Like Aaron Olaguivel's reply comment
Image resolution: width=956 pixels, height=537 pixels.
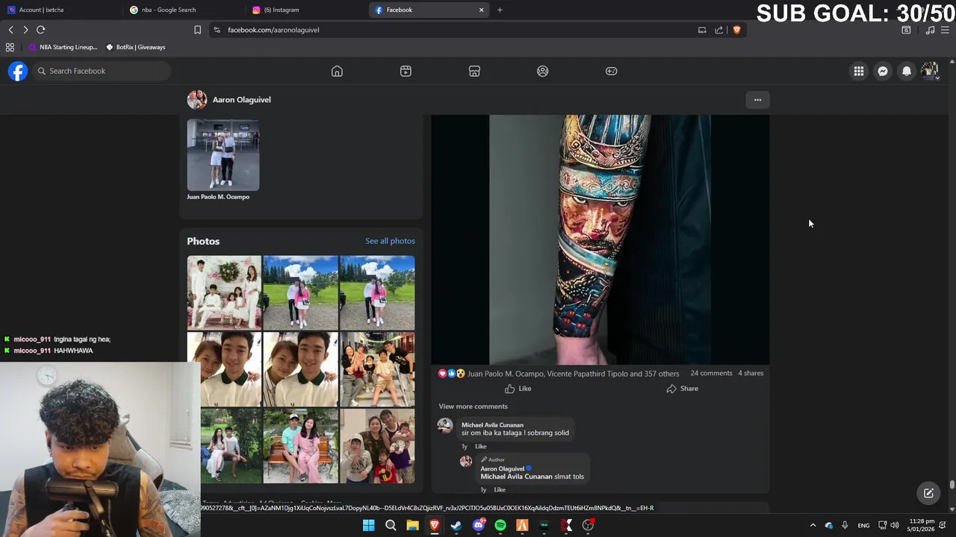500,490
